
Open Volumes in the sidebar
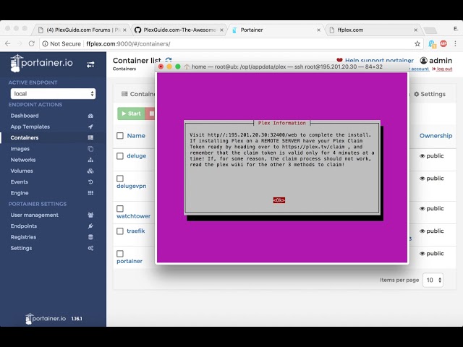click(x=22, y=171)
